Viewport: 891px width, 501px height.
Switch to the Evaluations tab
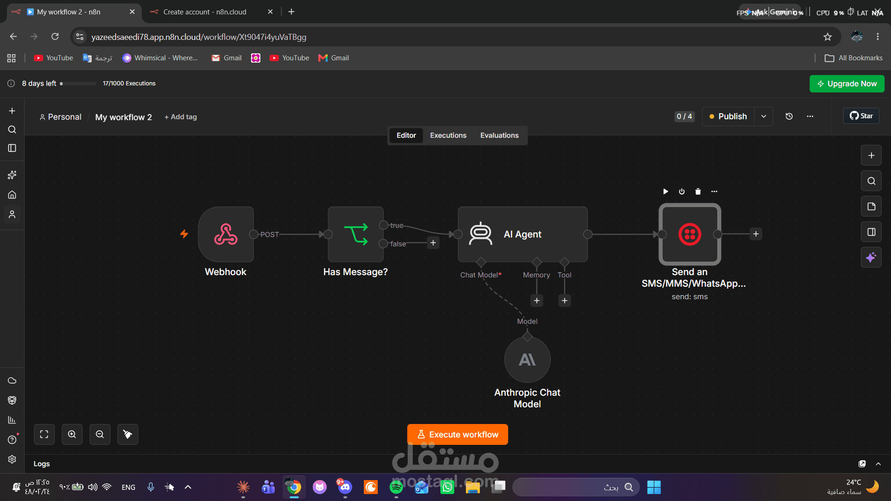point(499,135)
